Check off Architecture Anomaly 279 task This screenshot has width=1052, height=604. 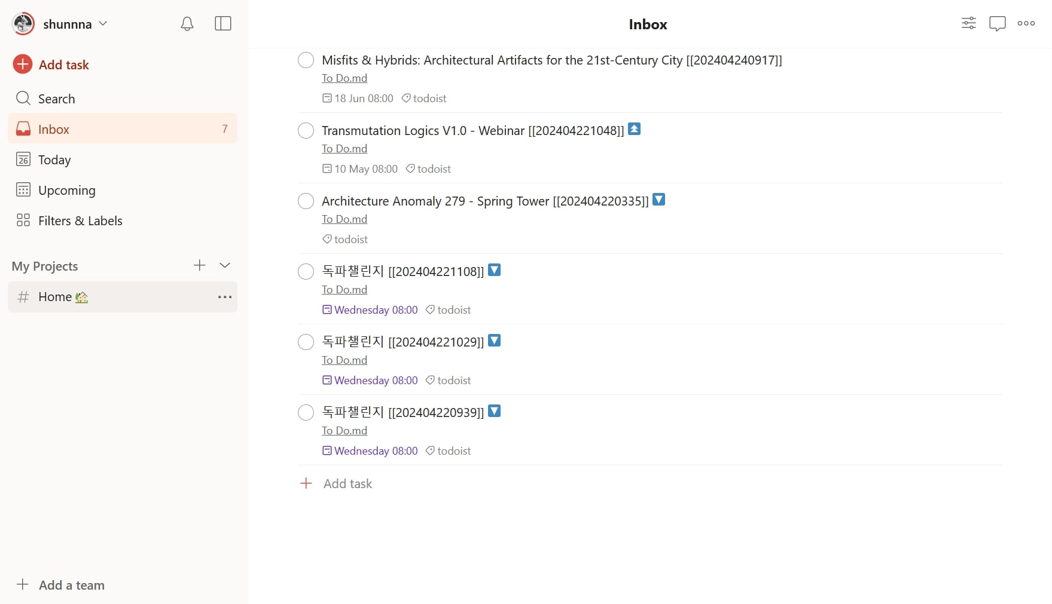(306, 201)
